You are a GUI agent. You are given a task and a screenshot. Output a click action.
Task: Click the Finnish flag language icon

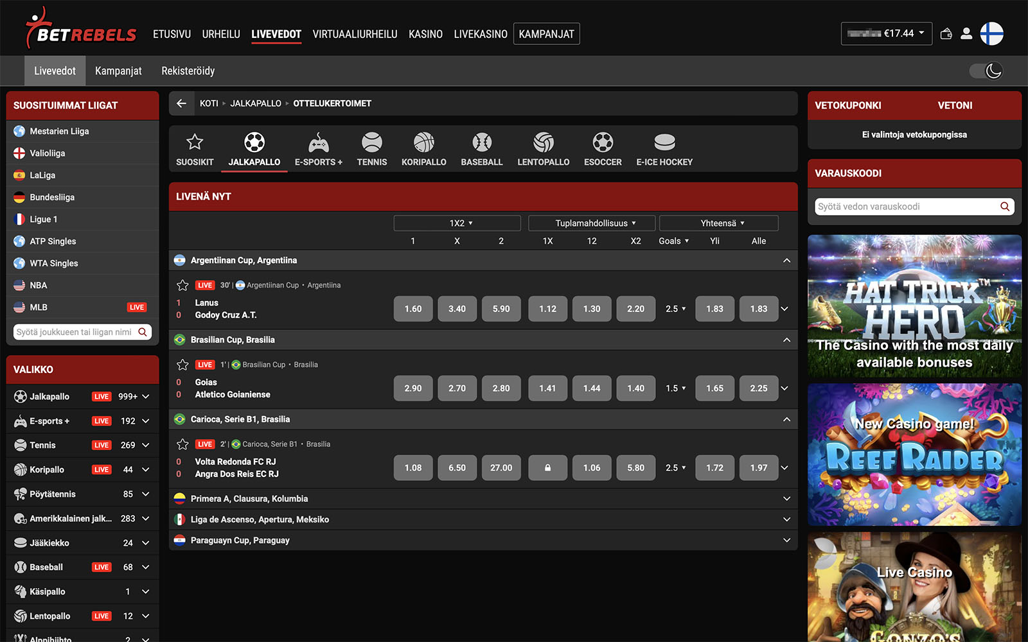991,34
